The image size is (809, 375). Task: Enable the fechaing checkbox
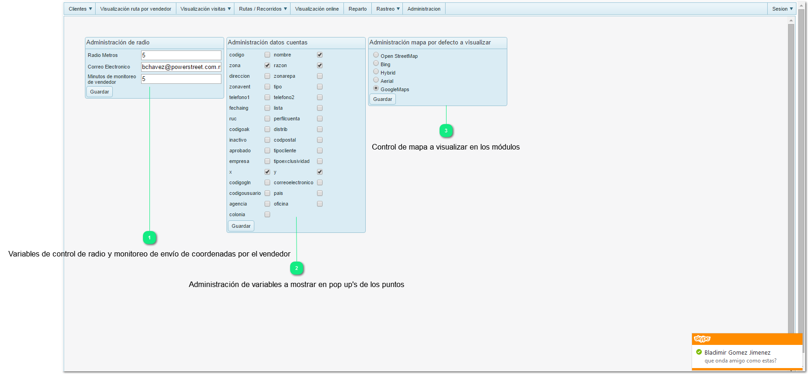point(267,108)
